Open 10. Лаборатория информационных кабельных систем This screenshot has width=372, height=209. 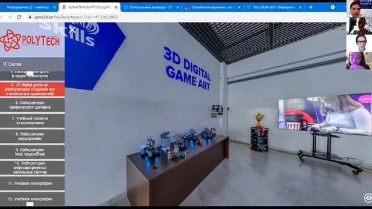[33, 168]
